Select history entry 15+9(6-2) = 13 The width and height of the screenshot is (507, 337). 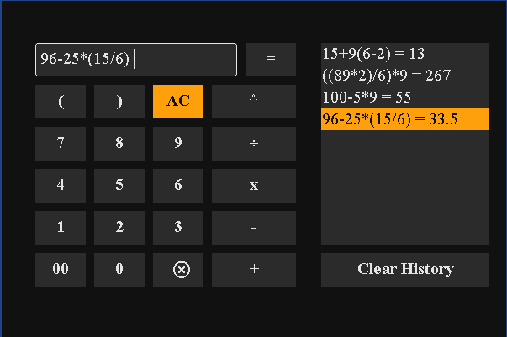coord(373,54)
